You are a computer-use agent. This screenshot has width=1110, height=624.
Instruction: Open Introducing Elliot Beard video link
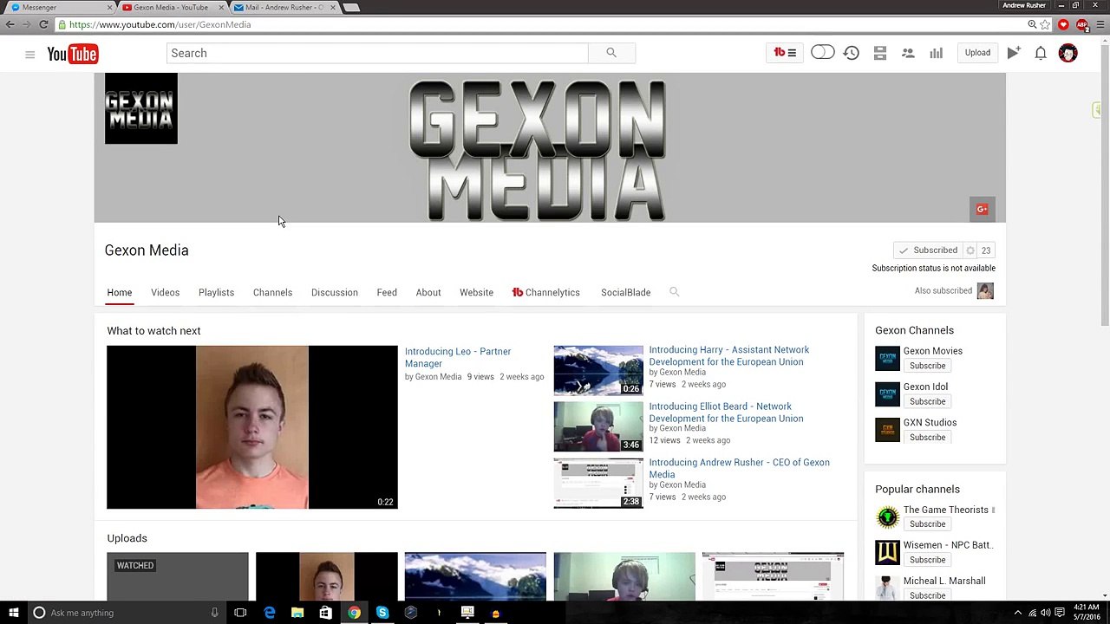point(726,412)
